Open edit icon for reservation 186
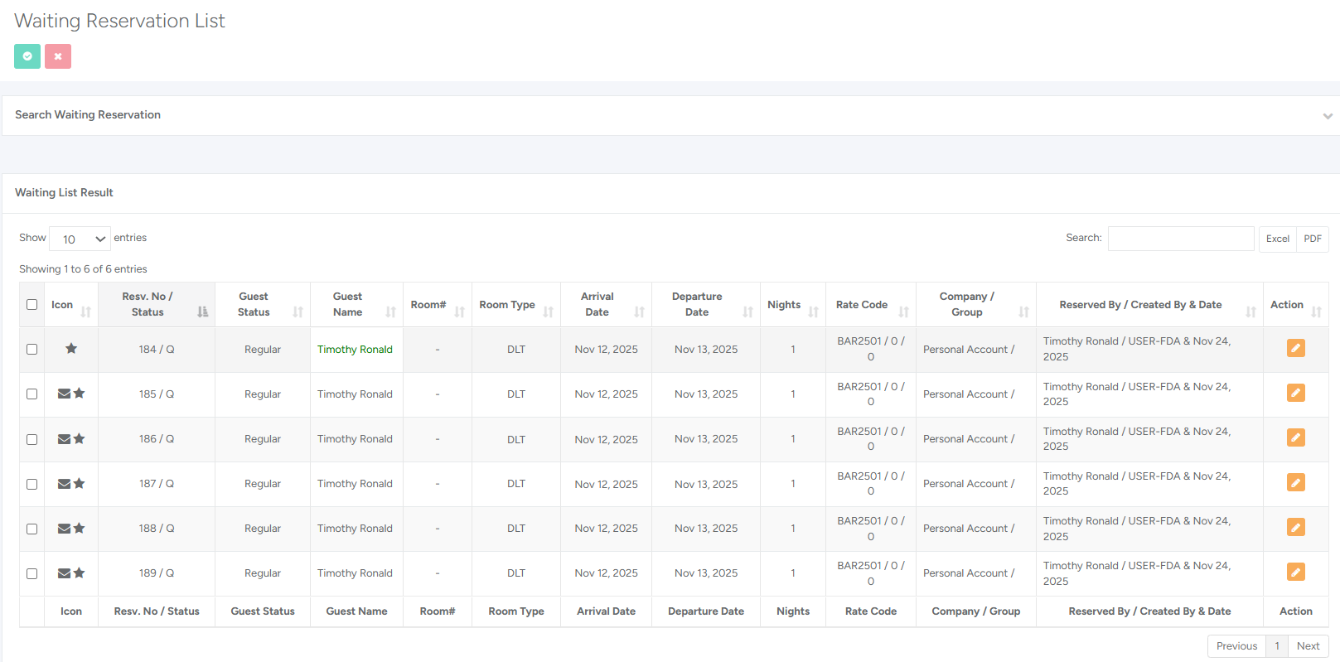 [x=1295, y=437]
